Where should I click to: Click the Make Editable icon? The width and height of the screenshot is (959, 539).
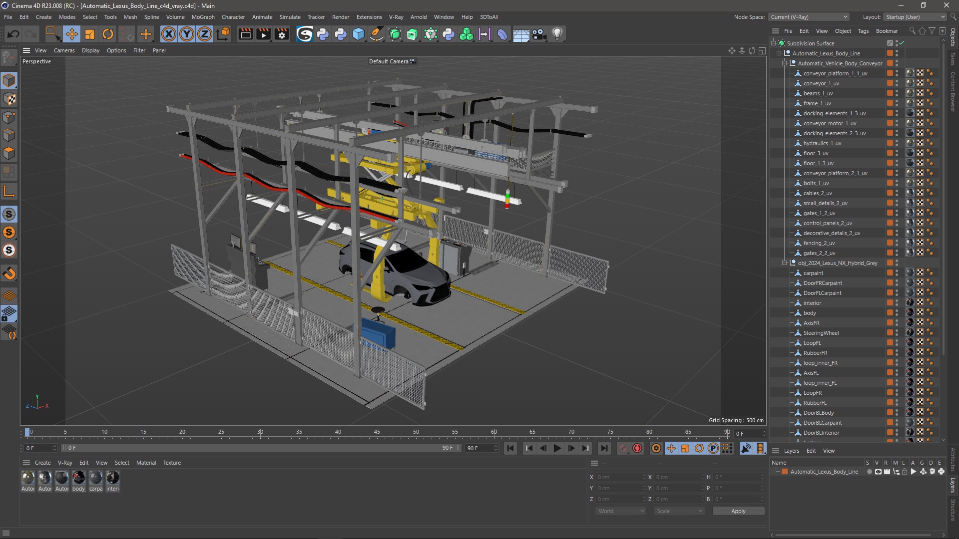[x=9, y=58]
